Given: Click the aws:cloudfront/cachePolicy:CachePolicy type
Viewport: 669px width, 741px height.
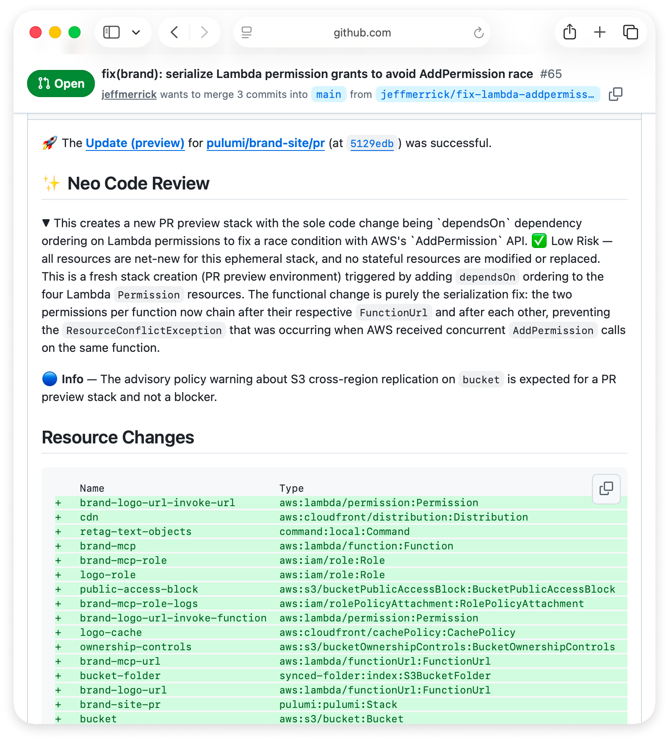Looking at the screenshot, I should (397, 632).
